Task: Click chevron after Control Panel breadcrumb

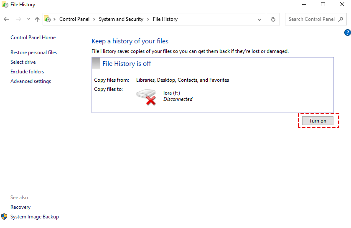Action: coord(94,19)
